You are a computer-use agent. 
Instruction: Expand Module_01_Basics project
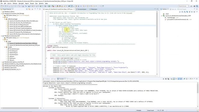[2, 12]
